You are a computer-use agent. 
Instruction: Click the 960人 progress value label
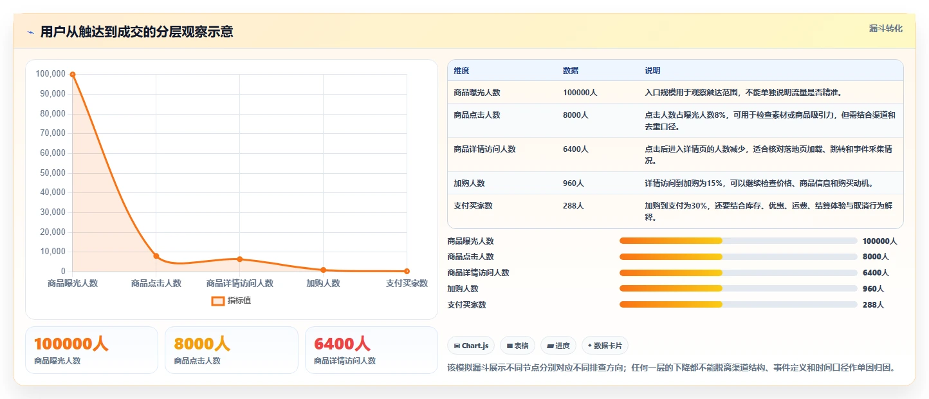pos(873,289)
